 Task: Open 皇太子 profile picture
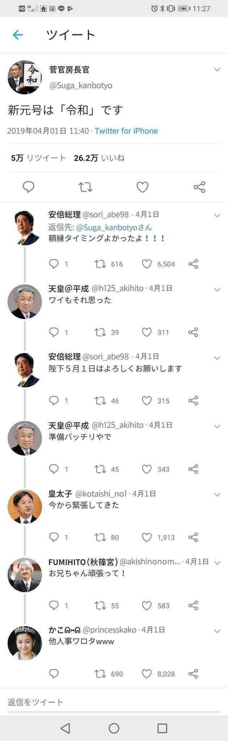[x=25, y=507]
